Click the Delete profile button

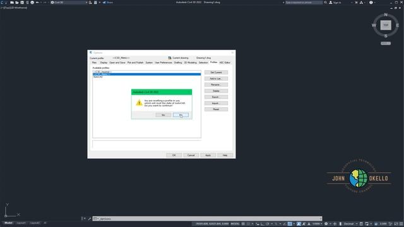pyautogui.click(x=216, y=91)
